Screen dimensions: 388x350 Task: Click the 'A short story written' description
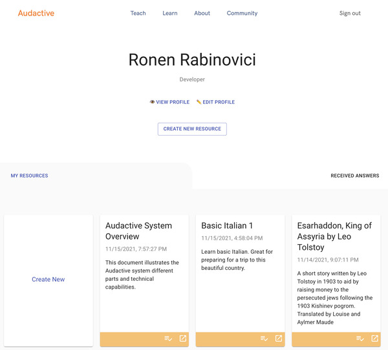[335, 298]
